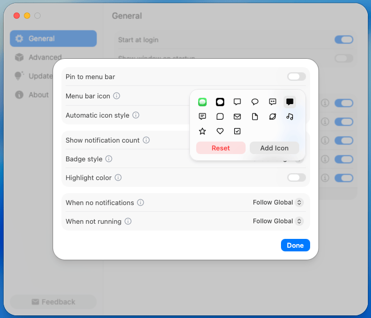
Task: Pick the planet icon
Action: 273,117
